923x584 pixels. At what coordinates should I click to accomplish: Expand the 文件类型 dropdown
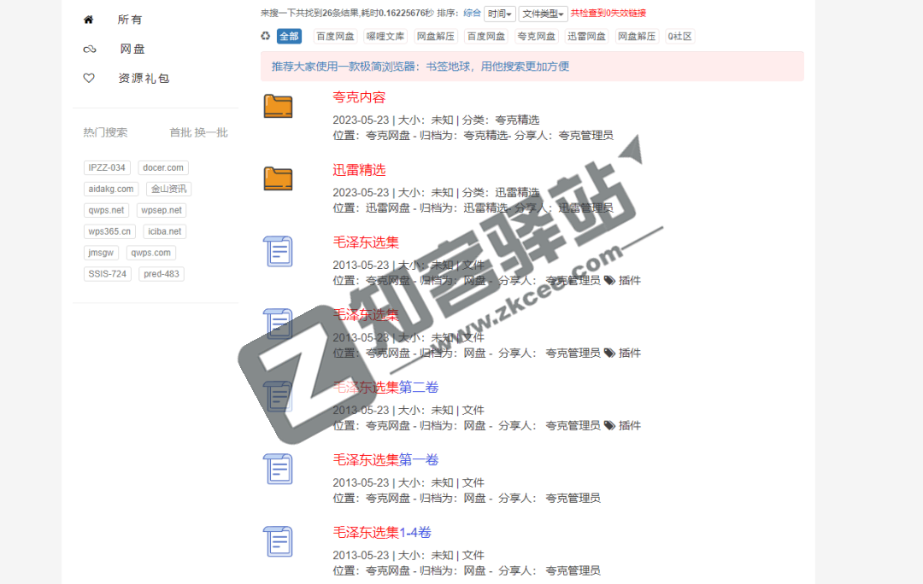coord(543,14)
